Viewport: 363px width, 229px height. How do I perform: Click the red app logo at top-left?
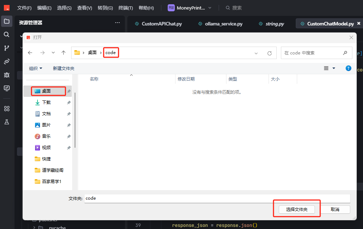7,8
